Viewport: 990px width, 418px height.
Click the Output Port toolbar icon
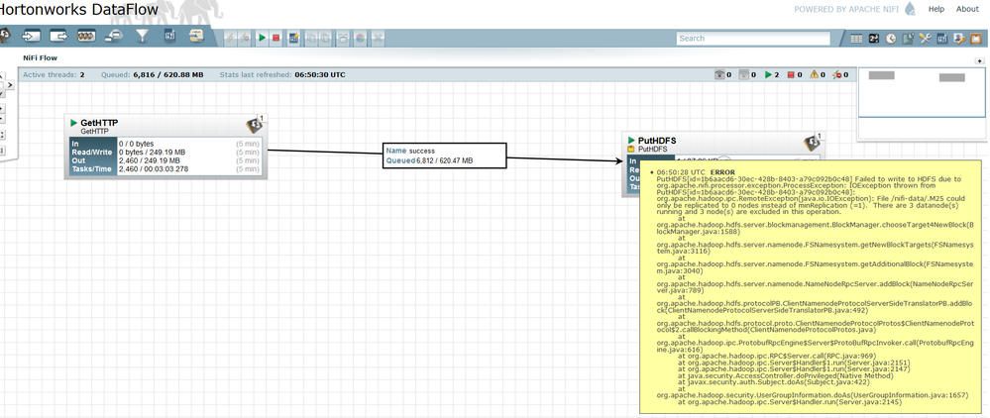(x=59, y=37)
